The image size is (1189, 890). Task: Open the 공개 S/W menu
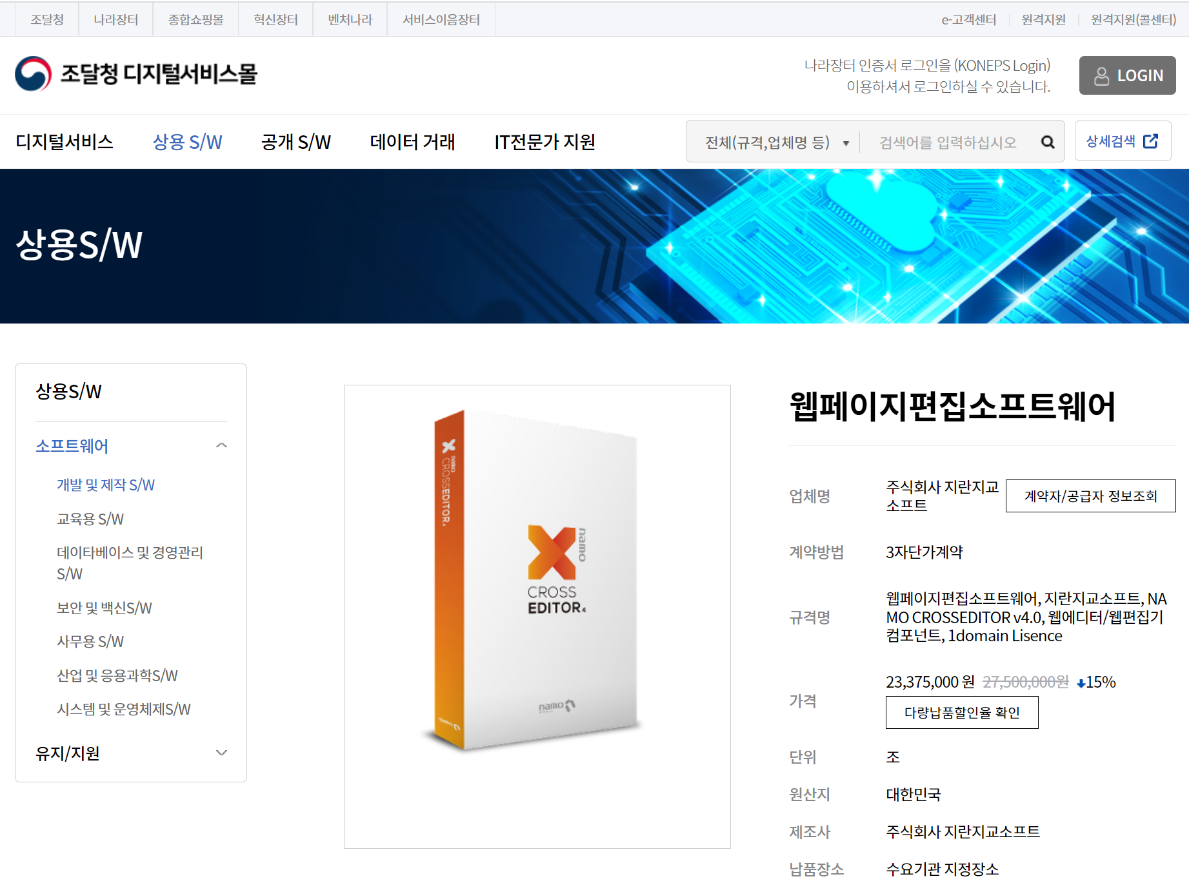tap(296, 142)
